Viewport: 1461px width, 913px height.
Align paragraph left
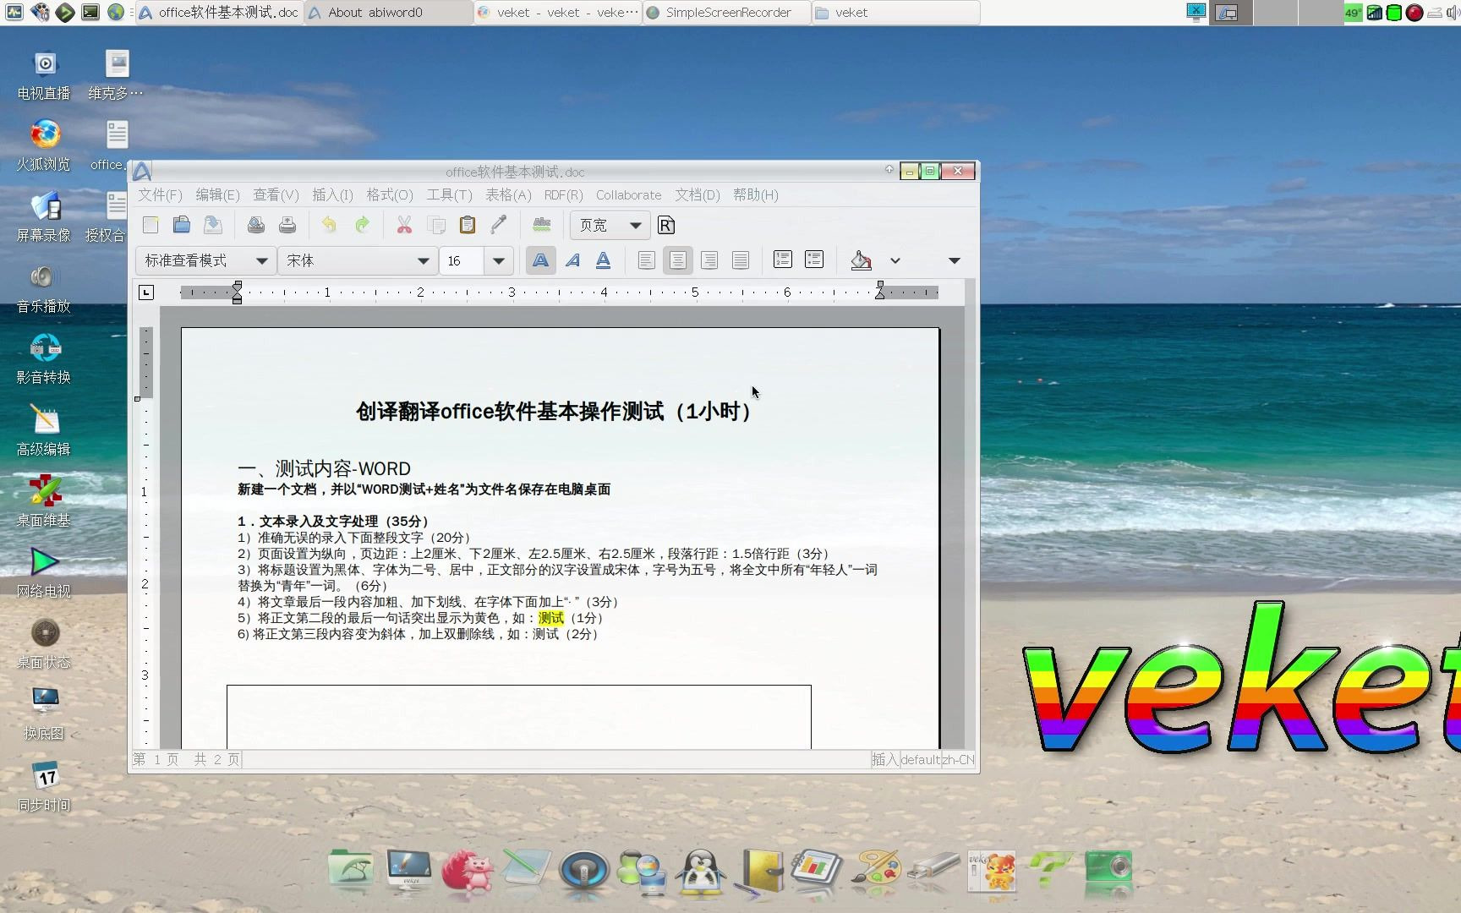pos(647,260)
